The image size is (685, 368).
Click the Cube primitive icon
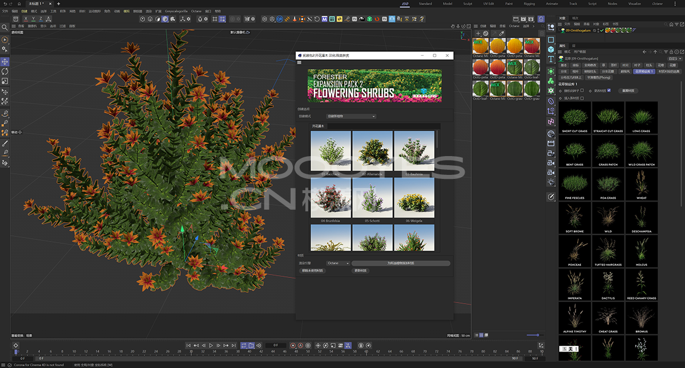[551, 50]
